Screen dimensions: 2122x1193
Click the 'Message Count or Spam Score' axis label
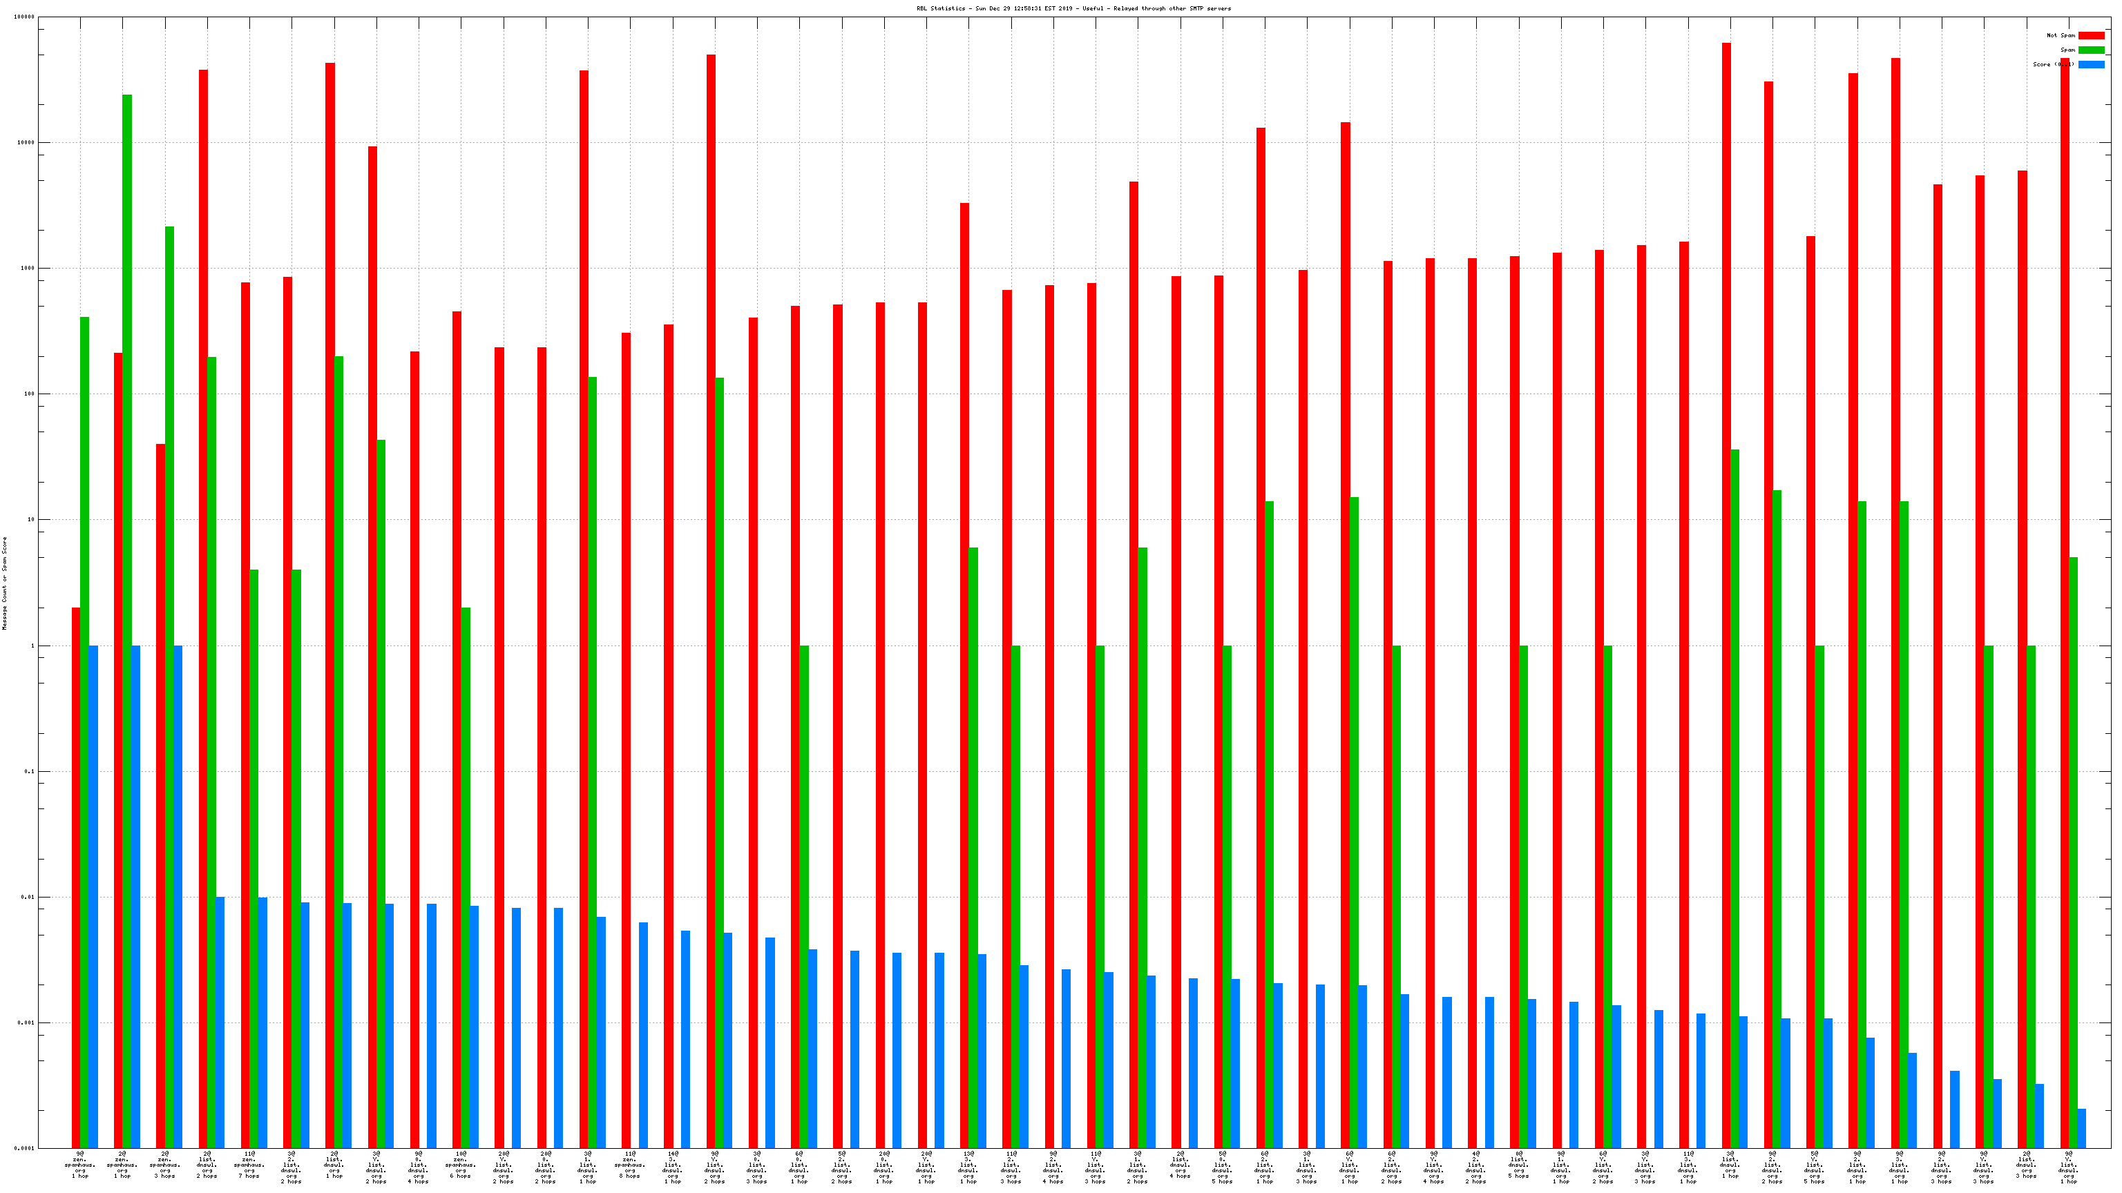coord(5,583)
